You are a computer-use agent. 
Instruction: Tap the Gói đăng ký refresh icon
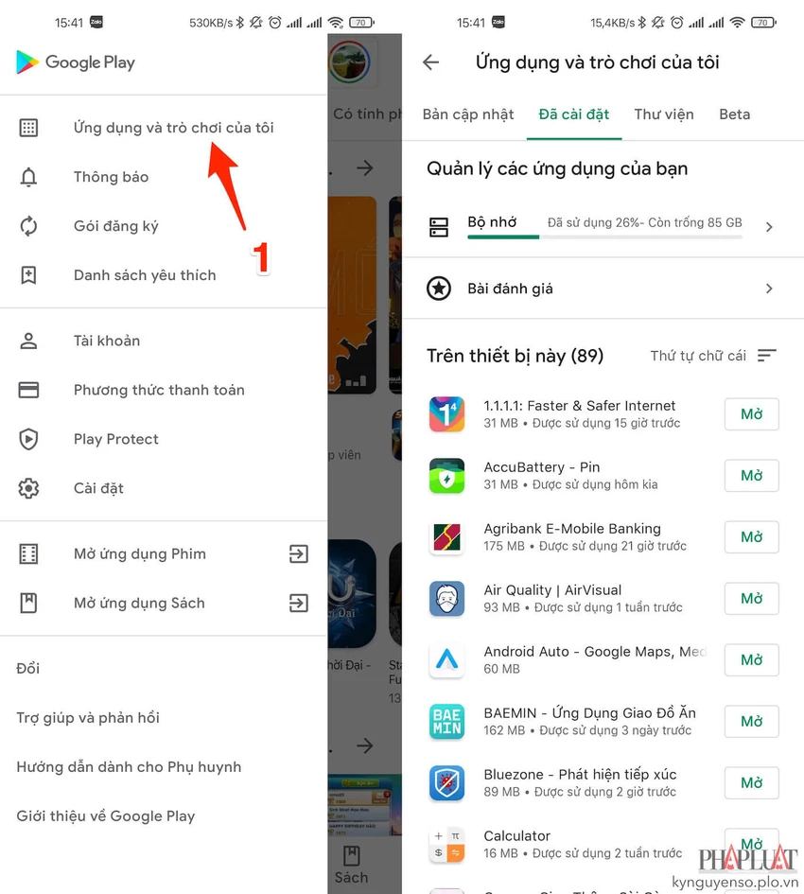click(28, 226)
